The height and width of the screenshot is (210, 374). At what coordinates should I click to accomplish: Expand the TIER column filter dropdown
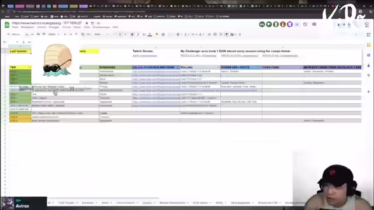[x=29, y=68]
